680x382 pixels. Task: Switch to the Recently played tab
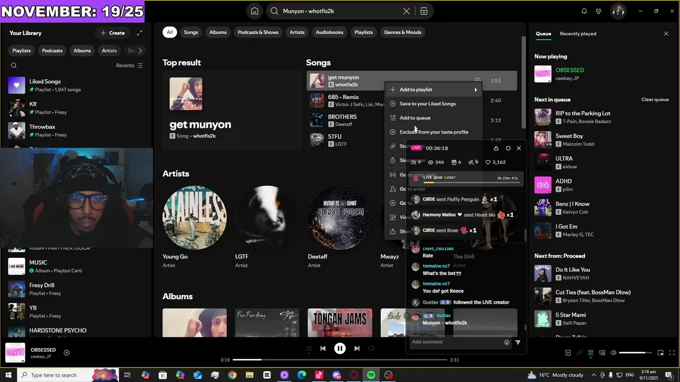[x=578, y=33]
